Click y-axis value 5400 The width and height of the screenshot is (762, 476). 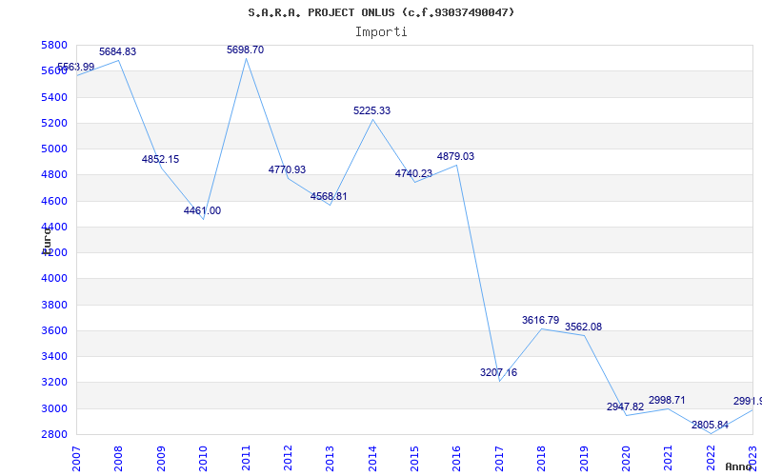pos(55,97)
